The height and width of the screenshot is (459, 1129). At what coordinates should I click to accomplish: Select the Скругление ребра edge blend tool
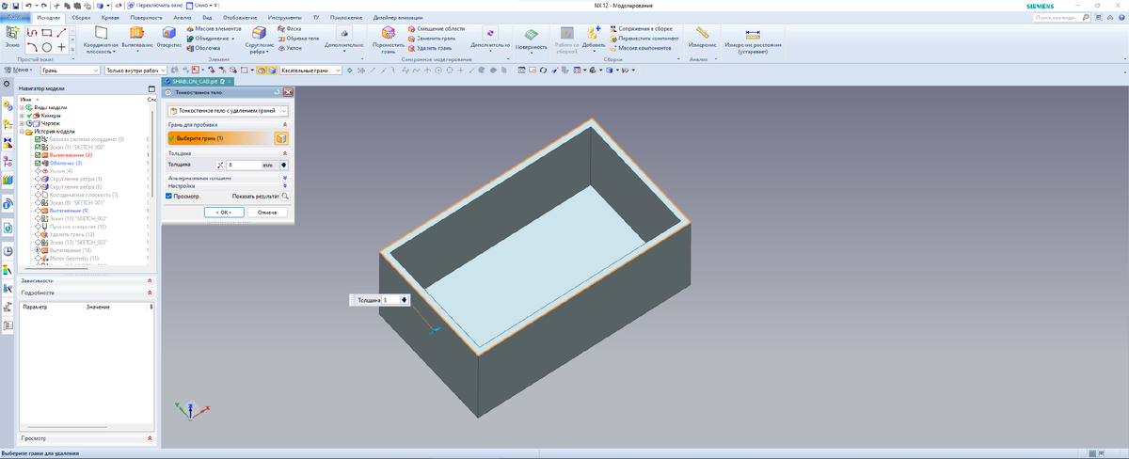click(259, 39)
